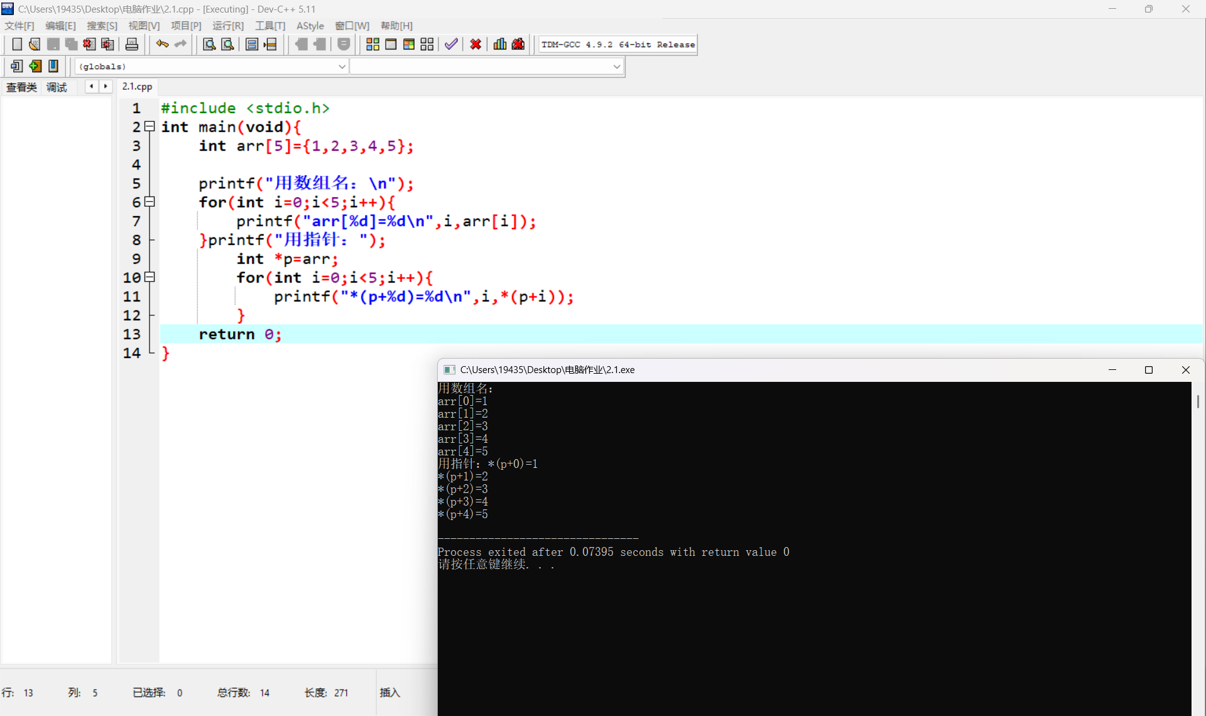The image size is (1206, 716).
Task: Switch to the 2.1.cpp editor tab
Action: point(137,87)
